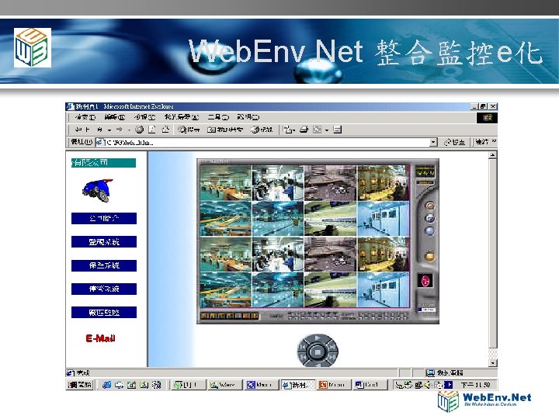Viewport: 559px width, 419px height.
Task: Click the 公司簡介 sidebar button
Action: [104, 218]
